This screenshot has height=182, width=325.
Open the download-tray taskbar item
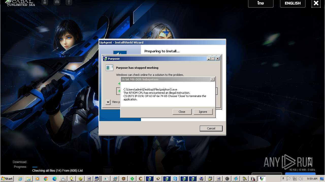[x=63, y=179]
